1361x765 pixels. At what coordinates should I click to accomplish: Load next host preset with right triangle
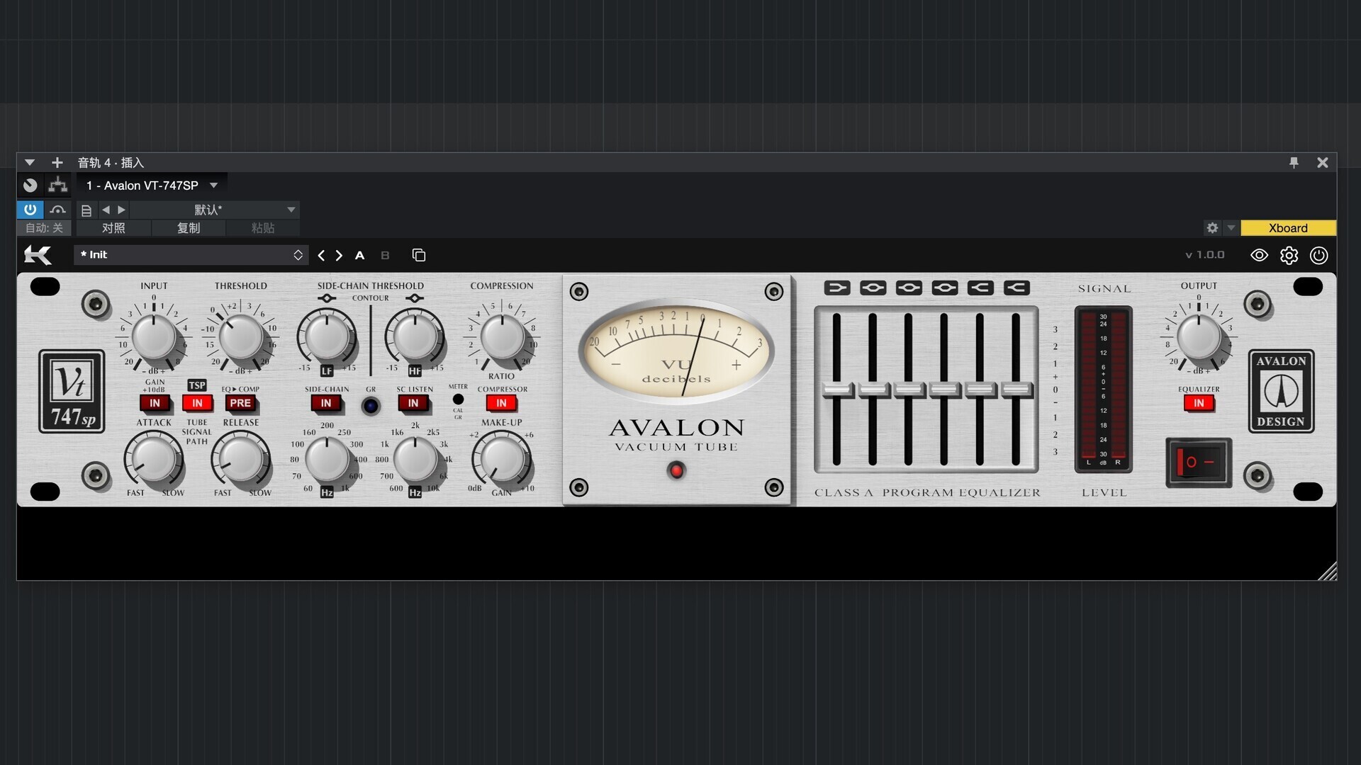click(121, 210)
